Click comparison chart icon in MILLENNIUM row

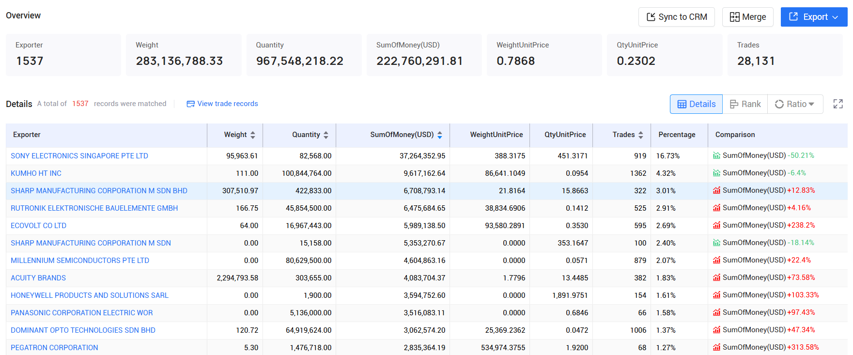pyautogui.click(x=717, y=260)
